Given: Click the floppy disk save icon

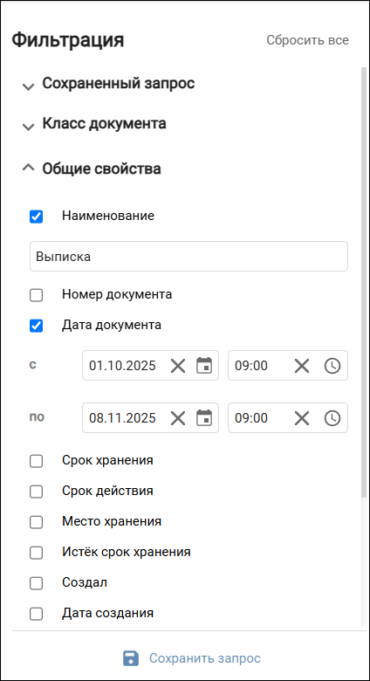Looking at the screenshot, I should pos(131,658).
